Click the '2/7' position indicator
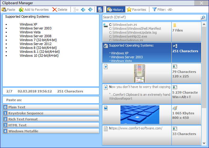The height and width of the screenshot is (148, 209). pyautogui.click(x=9, y=91)
